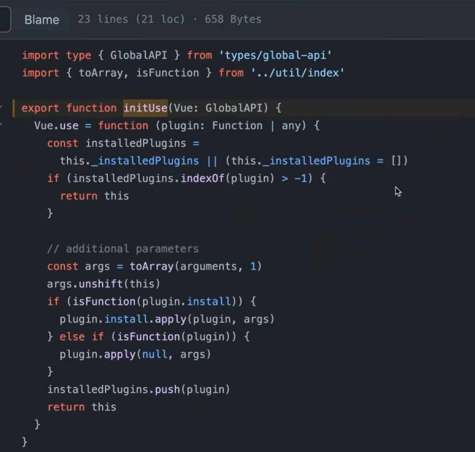Image resolution: width=475 pixels, height=452 pixels.
Task: Click the 'types/global-api' import path string
Action: [x=275, y=55]
